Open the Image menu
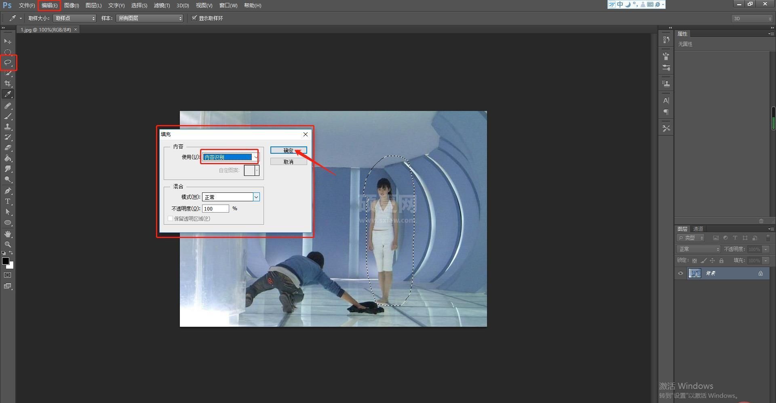776x403 pixels. tap(72, 5)
